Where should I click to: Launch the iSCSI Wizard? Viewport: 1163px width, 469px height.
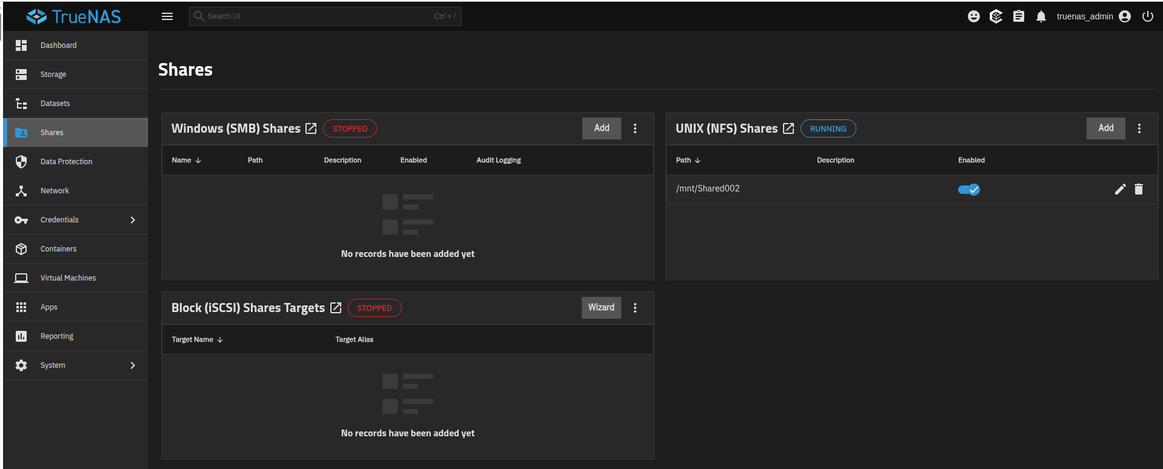(x=601, y=308)
